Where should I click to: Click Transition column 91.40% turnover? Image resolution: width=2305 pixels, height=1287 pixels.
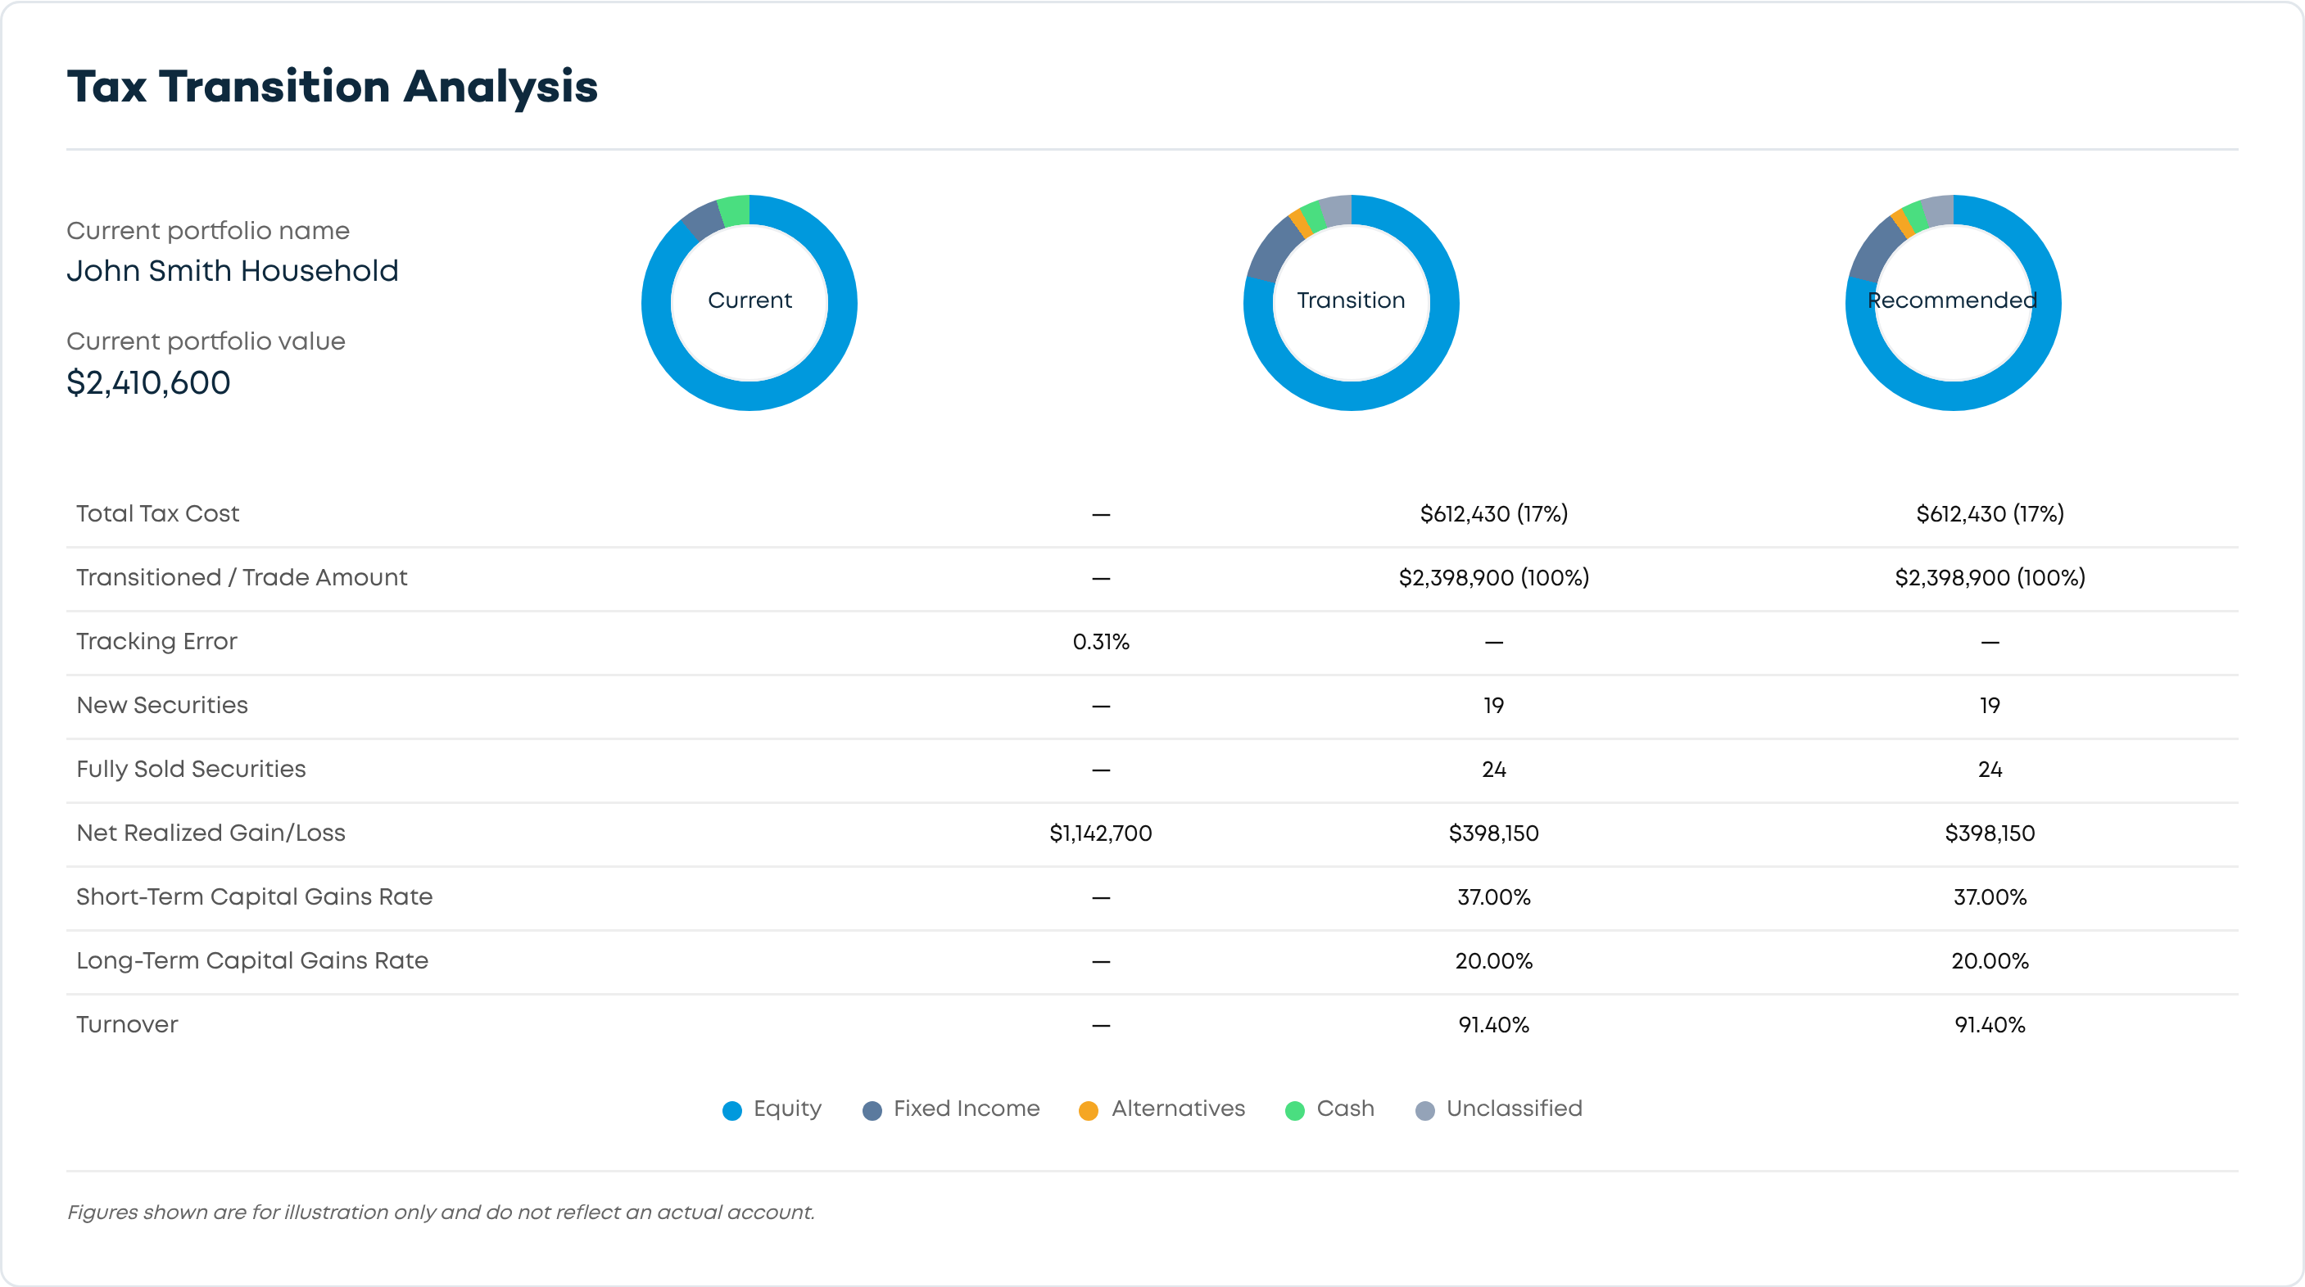coord(1493,1024)
